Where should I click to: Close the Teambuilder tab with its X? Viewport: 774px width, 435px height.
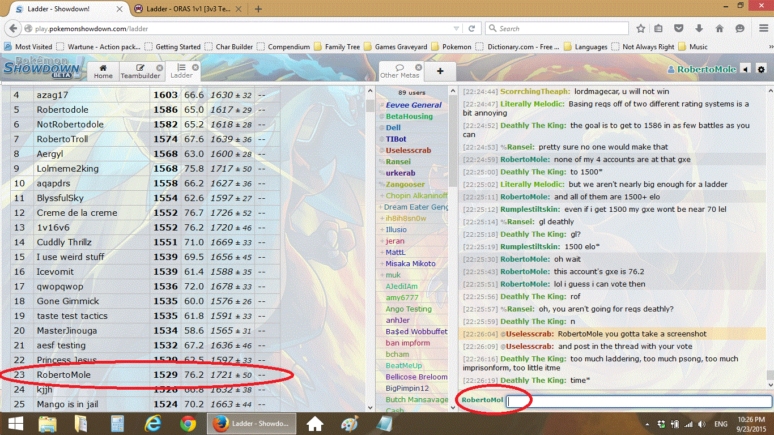pos(160,67)
